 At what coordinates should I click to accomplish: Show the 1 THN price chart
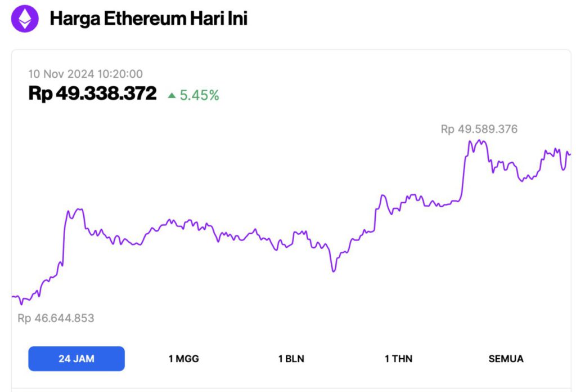[x=398, y=359]
